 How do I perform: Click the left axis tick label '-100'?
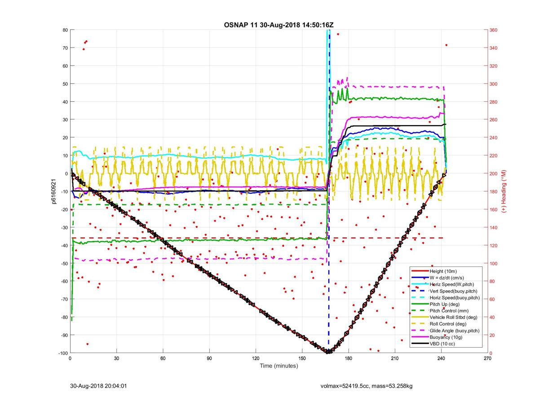coord(63,353)
